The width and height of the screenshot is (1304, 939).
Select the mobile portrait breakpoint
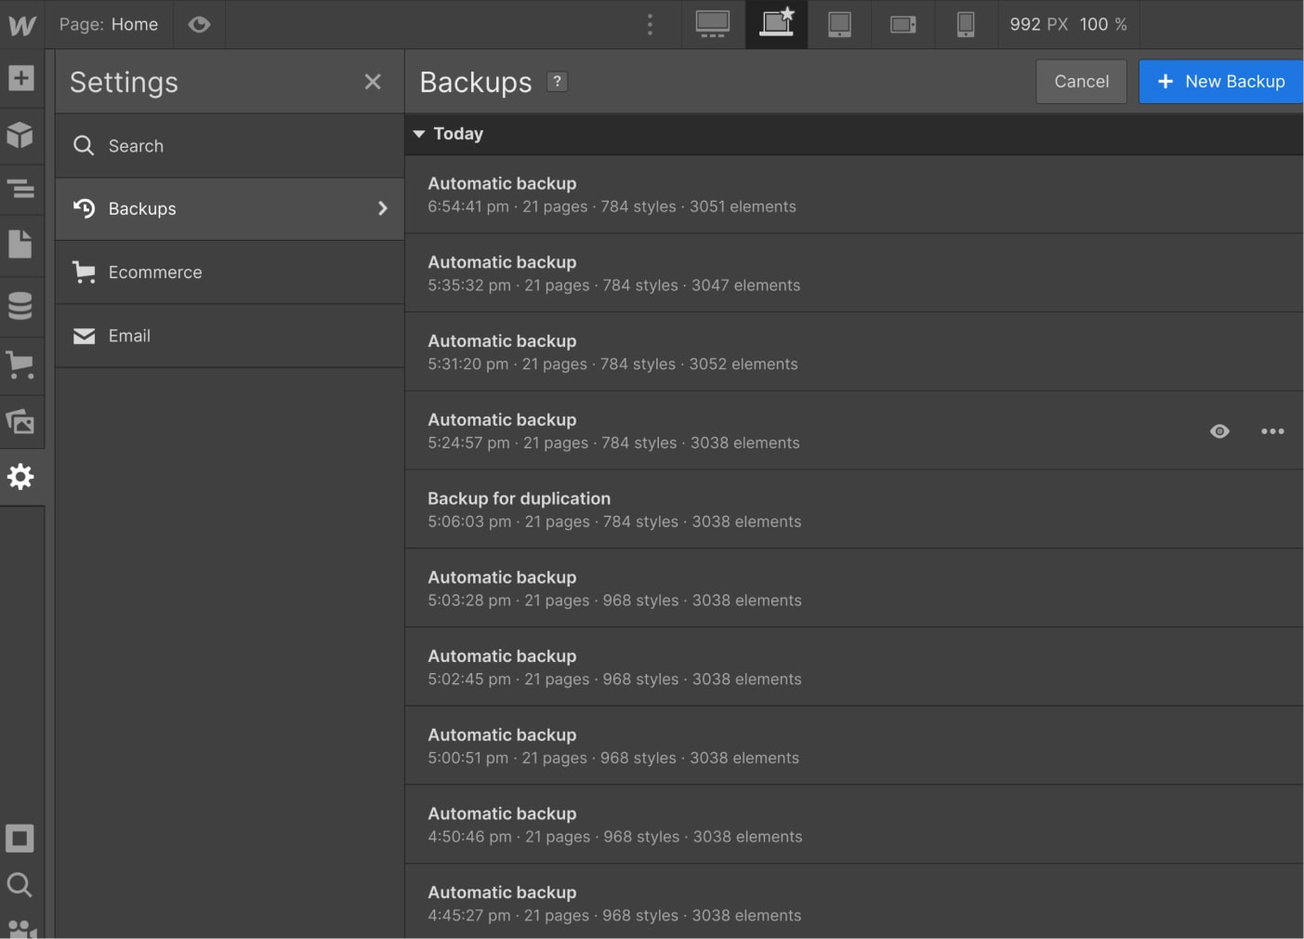[966, 24]
